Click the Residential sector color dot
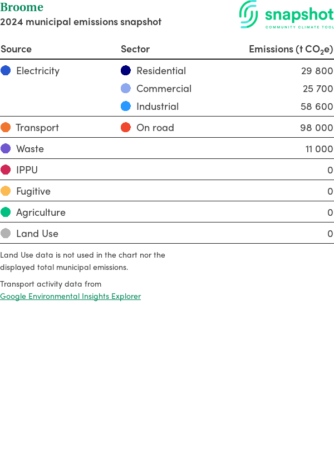This screenshot has height=474, width=334. (x=126, y=71)
